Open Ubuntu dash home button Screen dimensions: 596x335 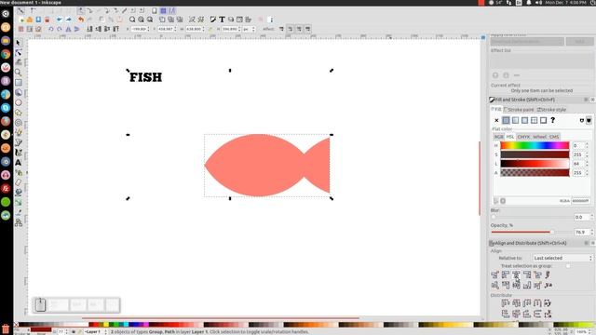click(x=6, y=14)
